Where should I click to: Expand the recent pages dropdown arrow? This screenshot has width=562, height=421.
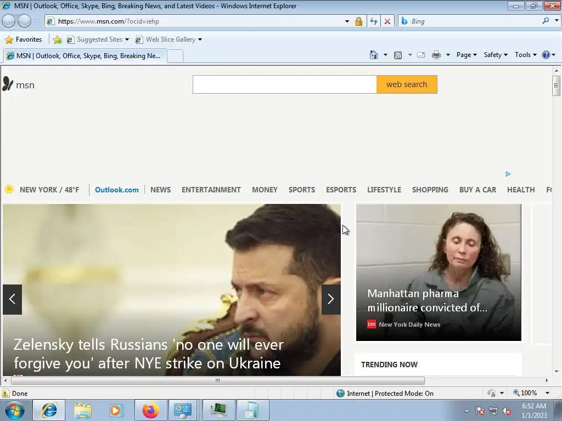(x=36, y=21)
